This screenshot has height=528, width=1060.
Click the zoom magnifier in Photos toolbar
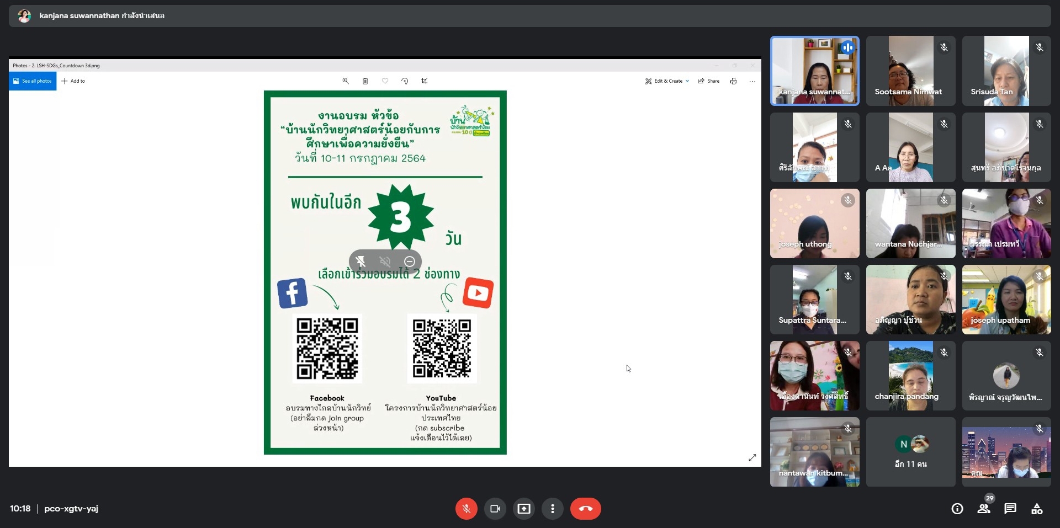(346, 81)
